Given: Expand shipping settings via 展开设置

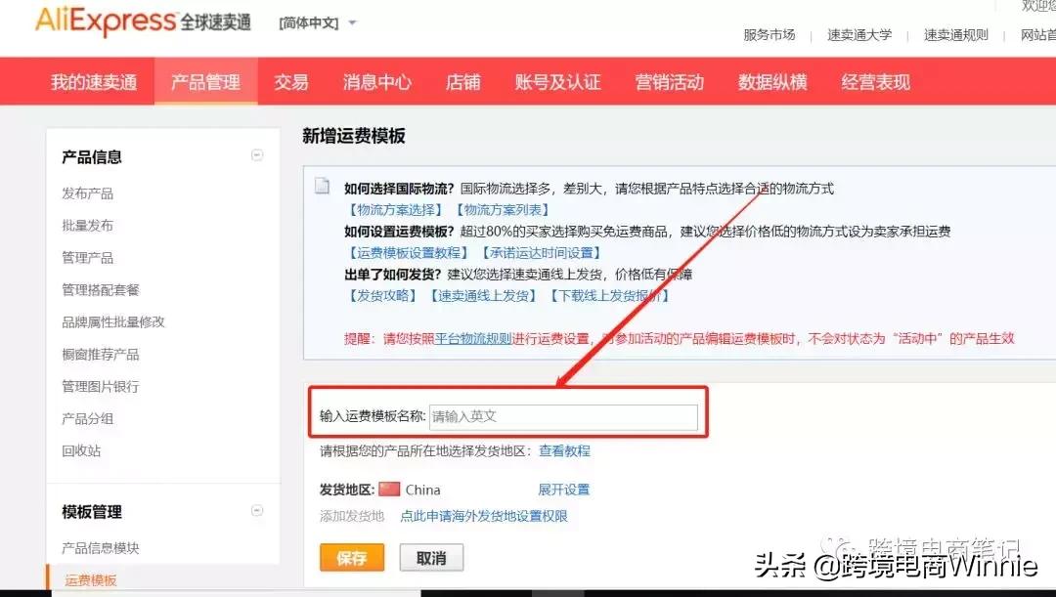Looking at the screenshot, I should 565,489.
